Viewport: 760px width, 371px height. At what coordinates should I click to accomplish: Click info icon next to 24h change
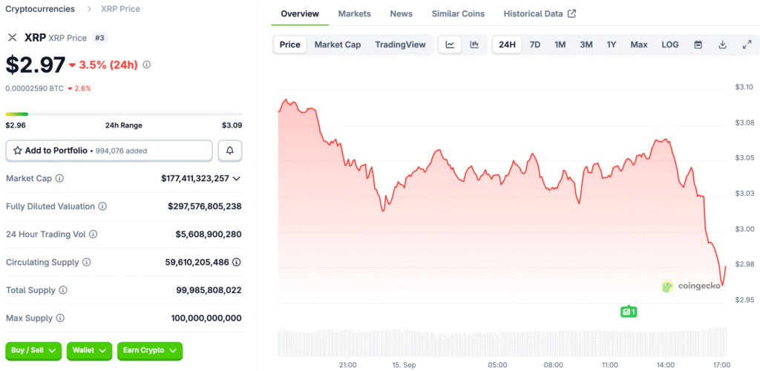coord(147,65)
